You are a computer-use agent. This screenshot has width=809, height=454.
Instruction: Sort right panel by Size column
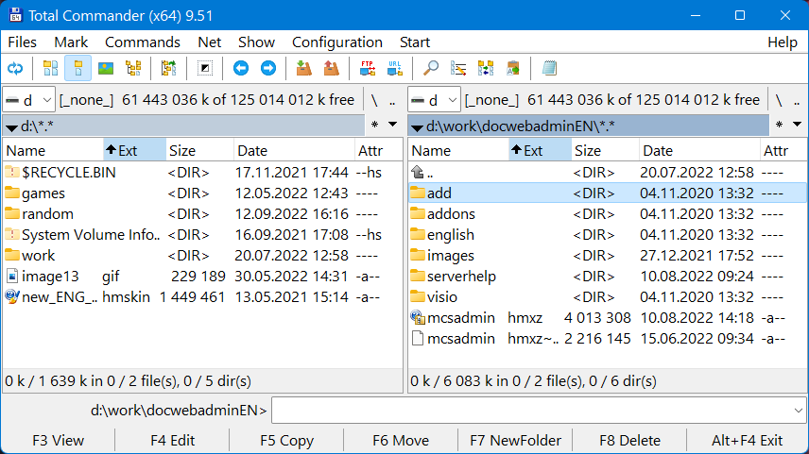(x=605, y=150)
